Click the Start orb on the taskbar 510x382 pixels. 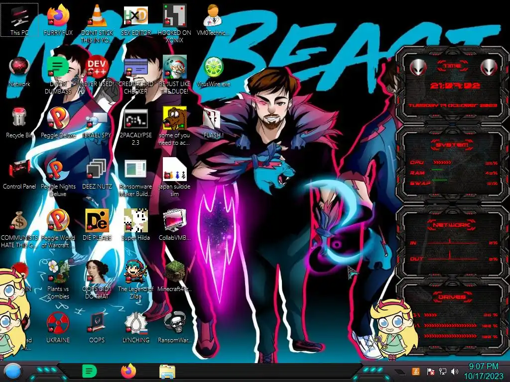point(12,371)
